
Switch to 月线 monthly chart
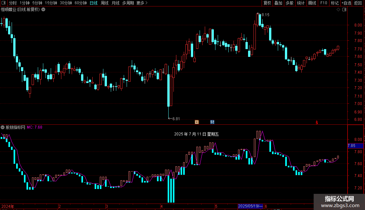115,3
